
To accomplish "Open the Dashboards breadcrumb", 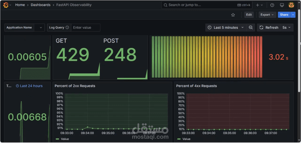I will point(41,5).
